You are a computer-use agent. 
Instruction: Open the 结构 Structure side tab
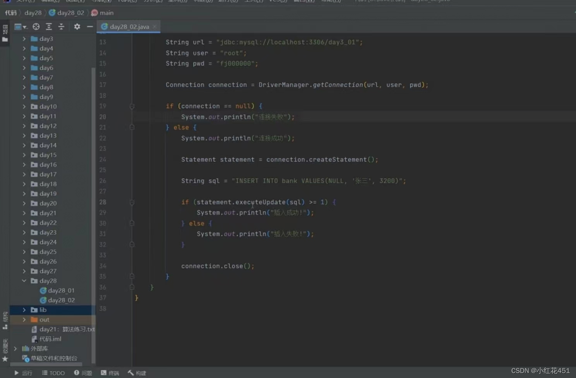5,321
